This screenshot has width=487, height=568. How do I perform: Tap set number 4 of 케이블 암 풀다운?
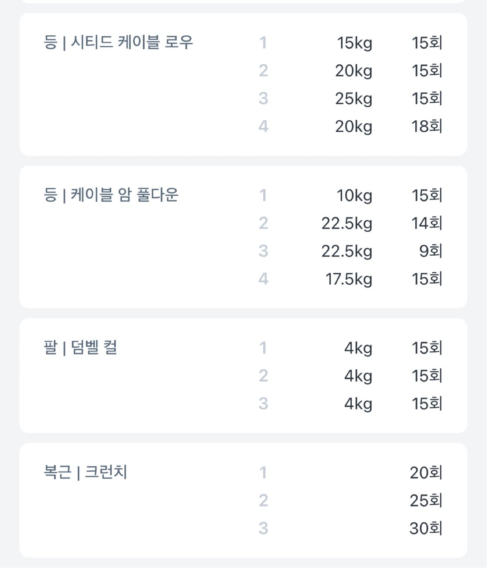(x=263, y=279)
